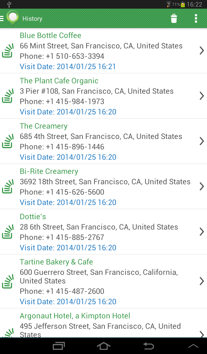This screenshot has height=354, width=207.
Task: Select Bi-Rite Creamery phone number line
Action: (62, 192)
